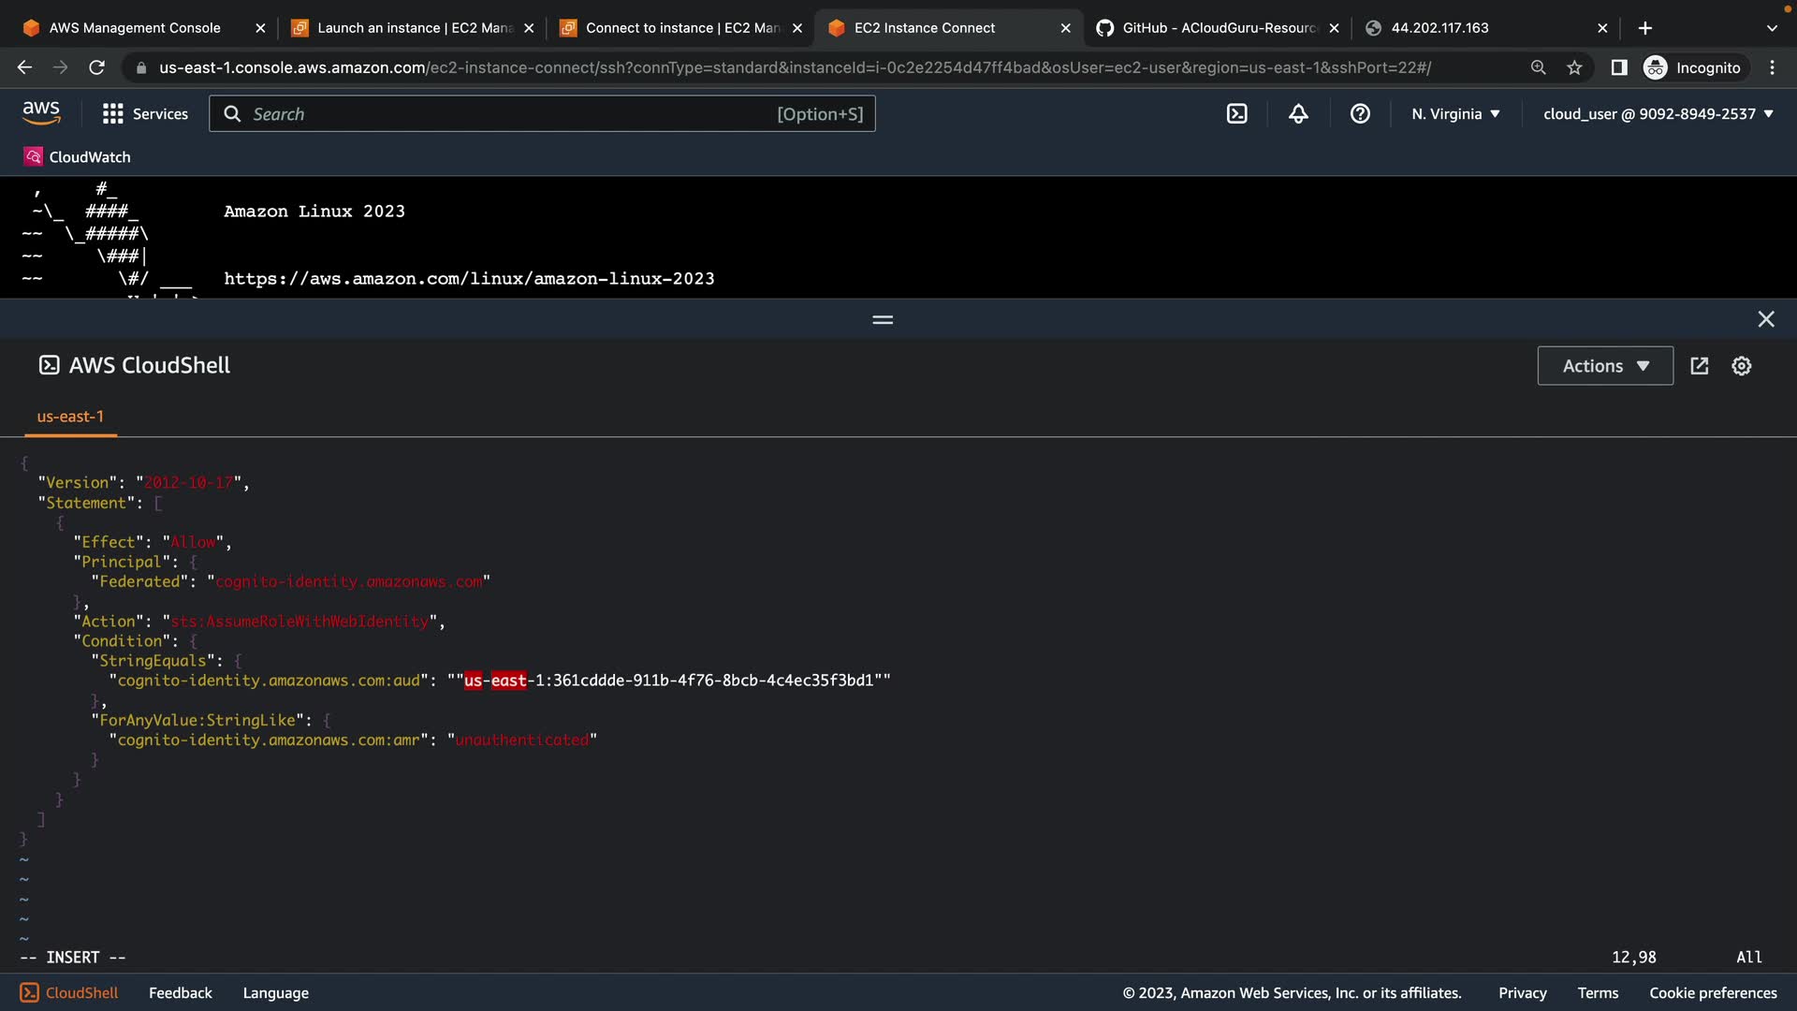
Task: Reload the current browser page
Action: click(x=96, y=67)
